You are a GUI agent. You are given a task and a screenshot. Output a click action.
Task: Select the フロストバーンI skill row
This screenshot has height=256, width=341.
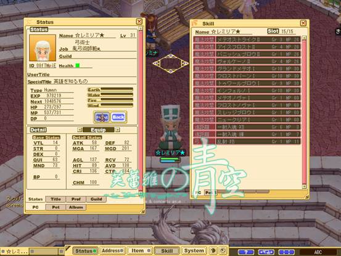tap(247, 76)
